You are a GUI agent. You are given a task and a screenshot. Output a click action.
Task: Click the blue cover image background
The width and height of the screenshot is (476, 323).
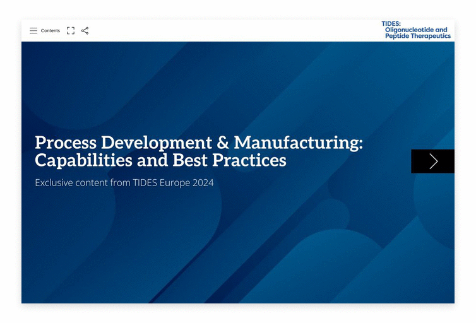pyautogui.click(x=253, y=252)
